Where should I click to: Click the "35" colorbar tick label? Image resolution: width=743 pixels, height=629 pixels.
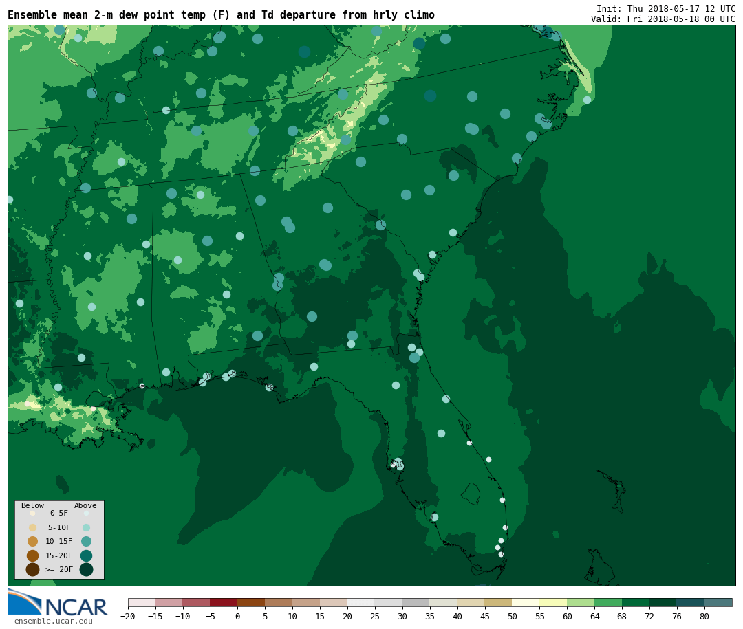coord(430,616)
